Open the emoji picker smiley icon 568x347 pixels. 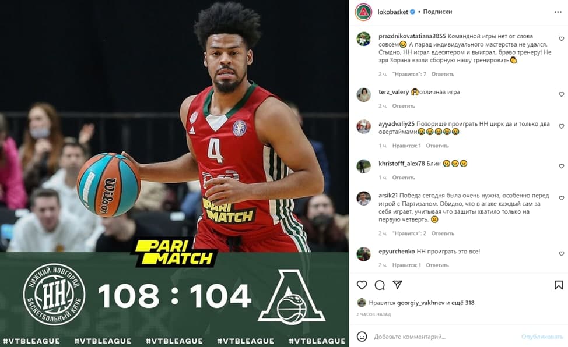coord(362,337)
